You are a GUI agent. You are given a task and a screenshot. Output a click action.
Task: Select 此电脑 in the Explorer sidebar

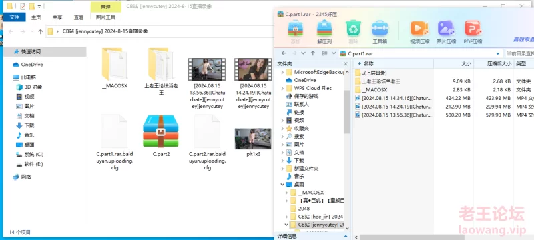click(x=25, y=77)
